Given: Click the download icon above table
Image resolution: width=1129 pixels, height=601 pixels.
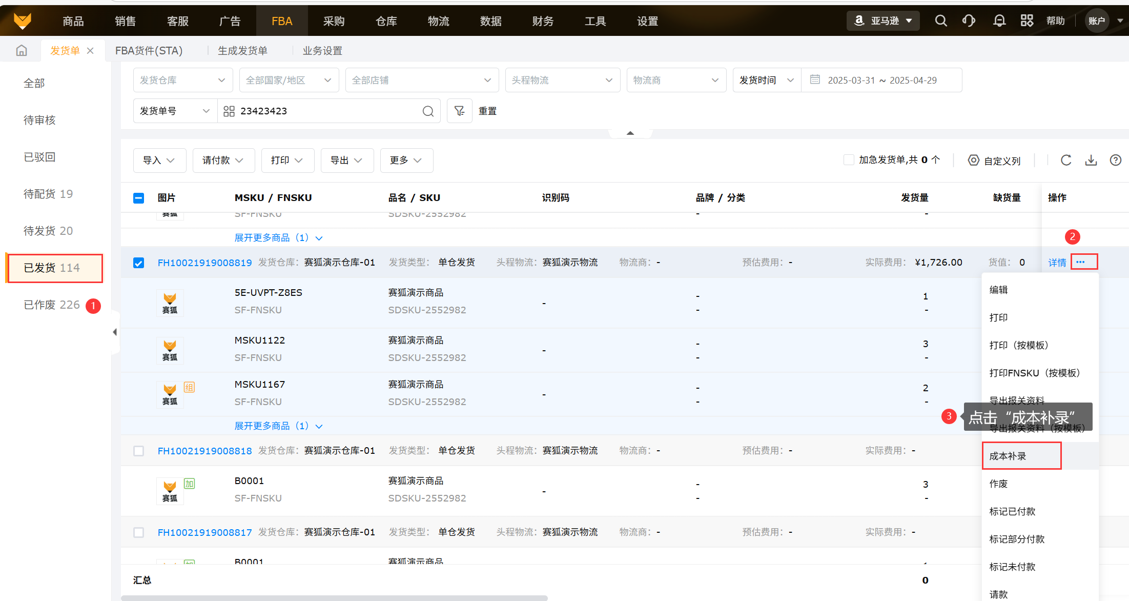Looking at the screenshot, I should [x=1091, y=161].
